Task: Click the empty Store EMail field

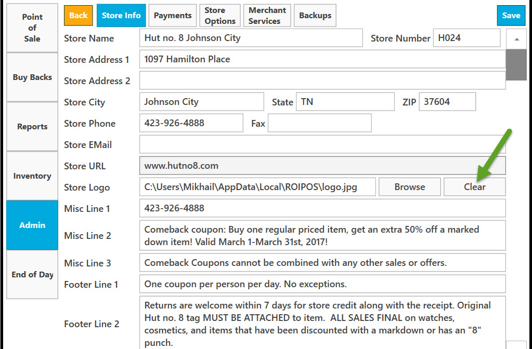Action: [322, 144]
